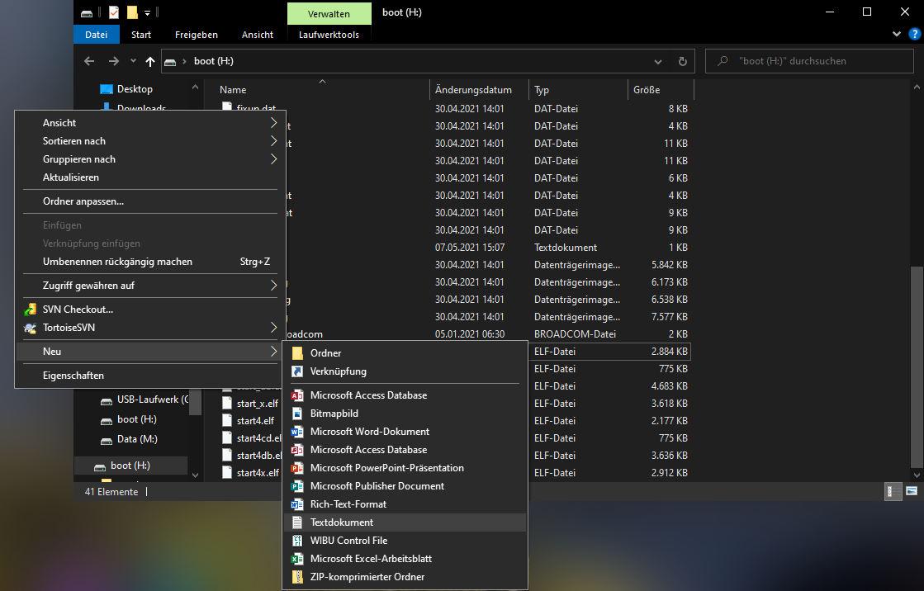Create a new Microsoft Excel-Arbeitsblatt

(370, 558)
